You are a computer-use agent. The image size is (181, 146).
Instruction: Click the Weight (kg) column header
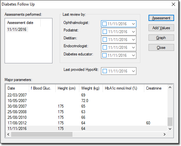(x=90, y=88)
